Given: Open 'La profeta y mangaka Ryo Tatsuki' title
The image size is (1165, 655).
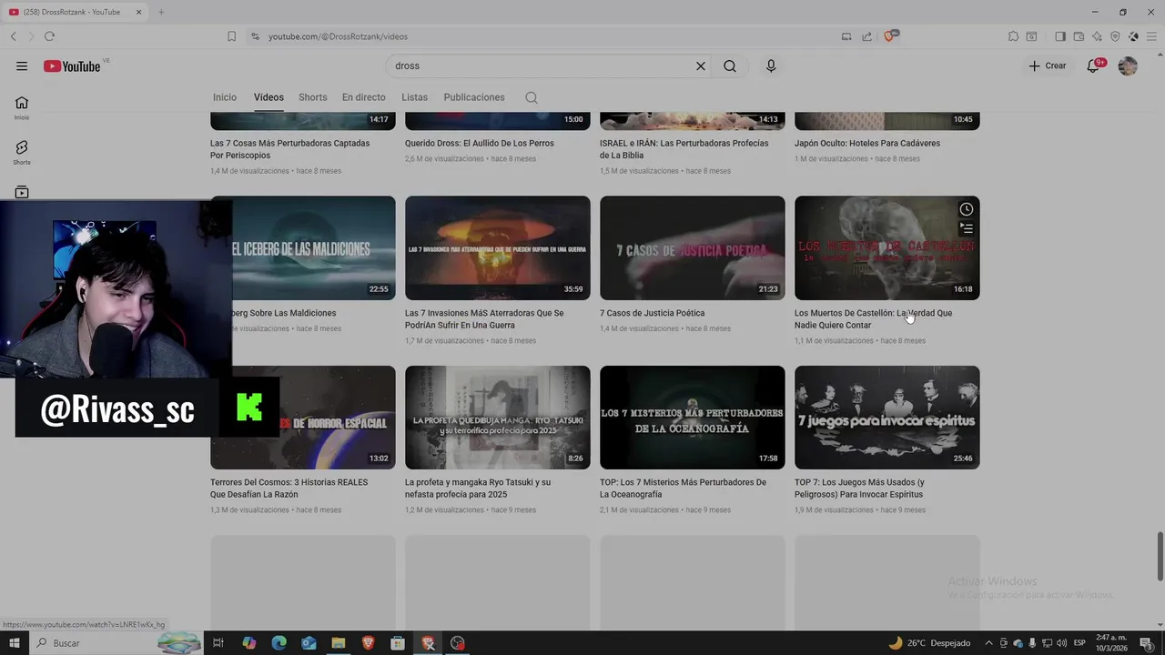Looking at the screenshot, I should pos(478,489).
